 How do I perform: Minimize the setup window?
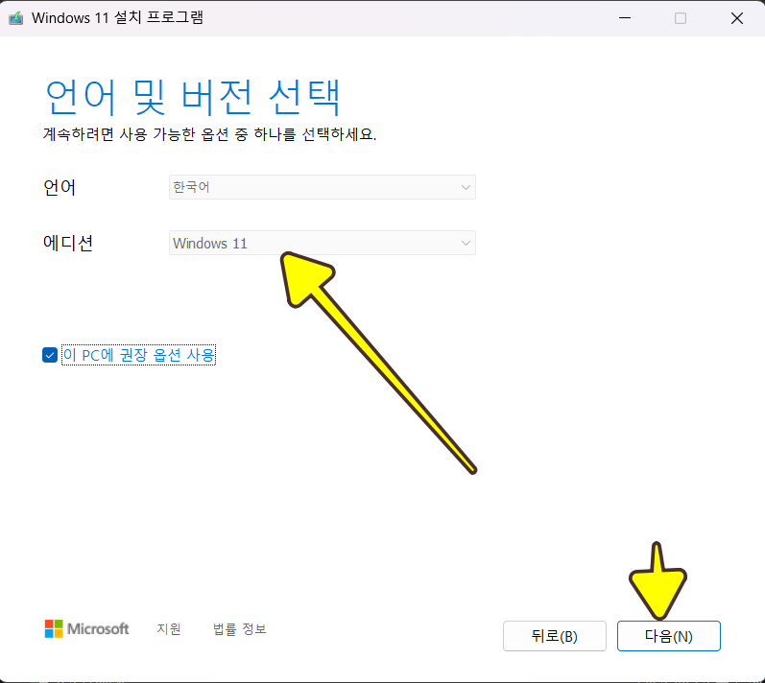[x=625, y=18]
